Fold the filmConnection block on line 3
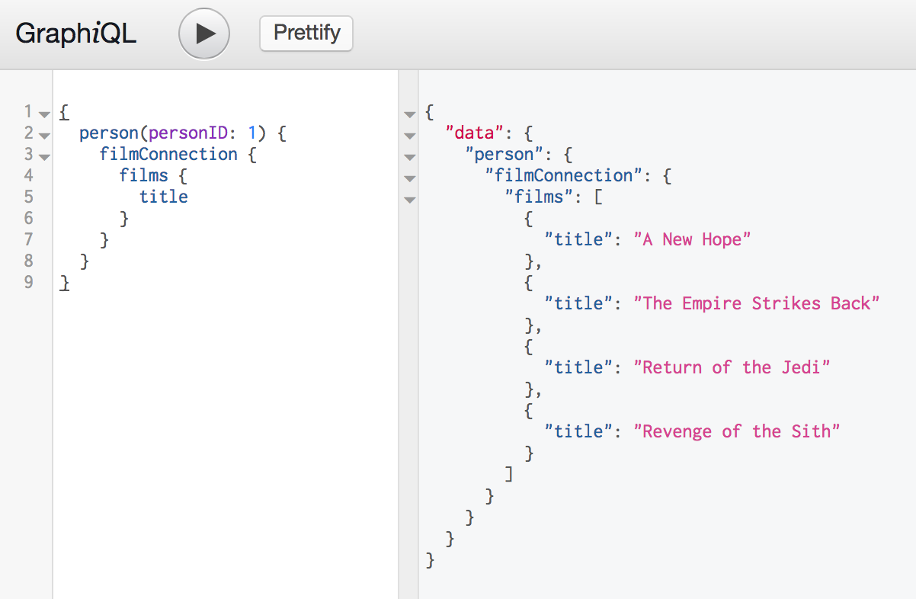Screen dimensions: 916x599 point(44,158)
